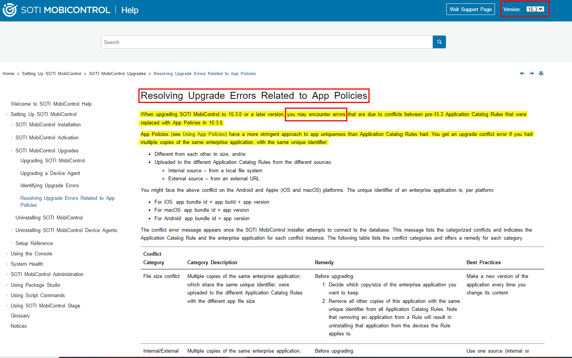
Task: Open the Version dropdown selector
Action: click(x=535, y=9)
